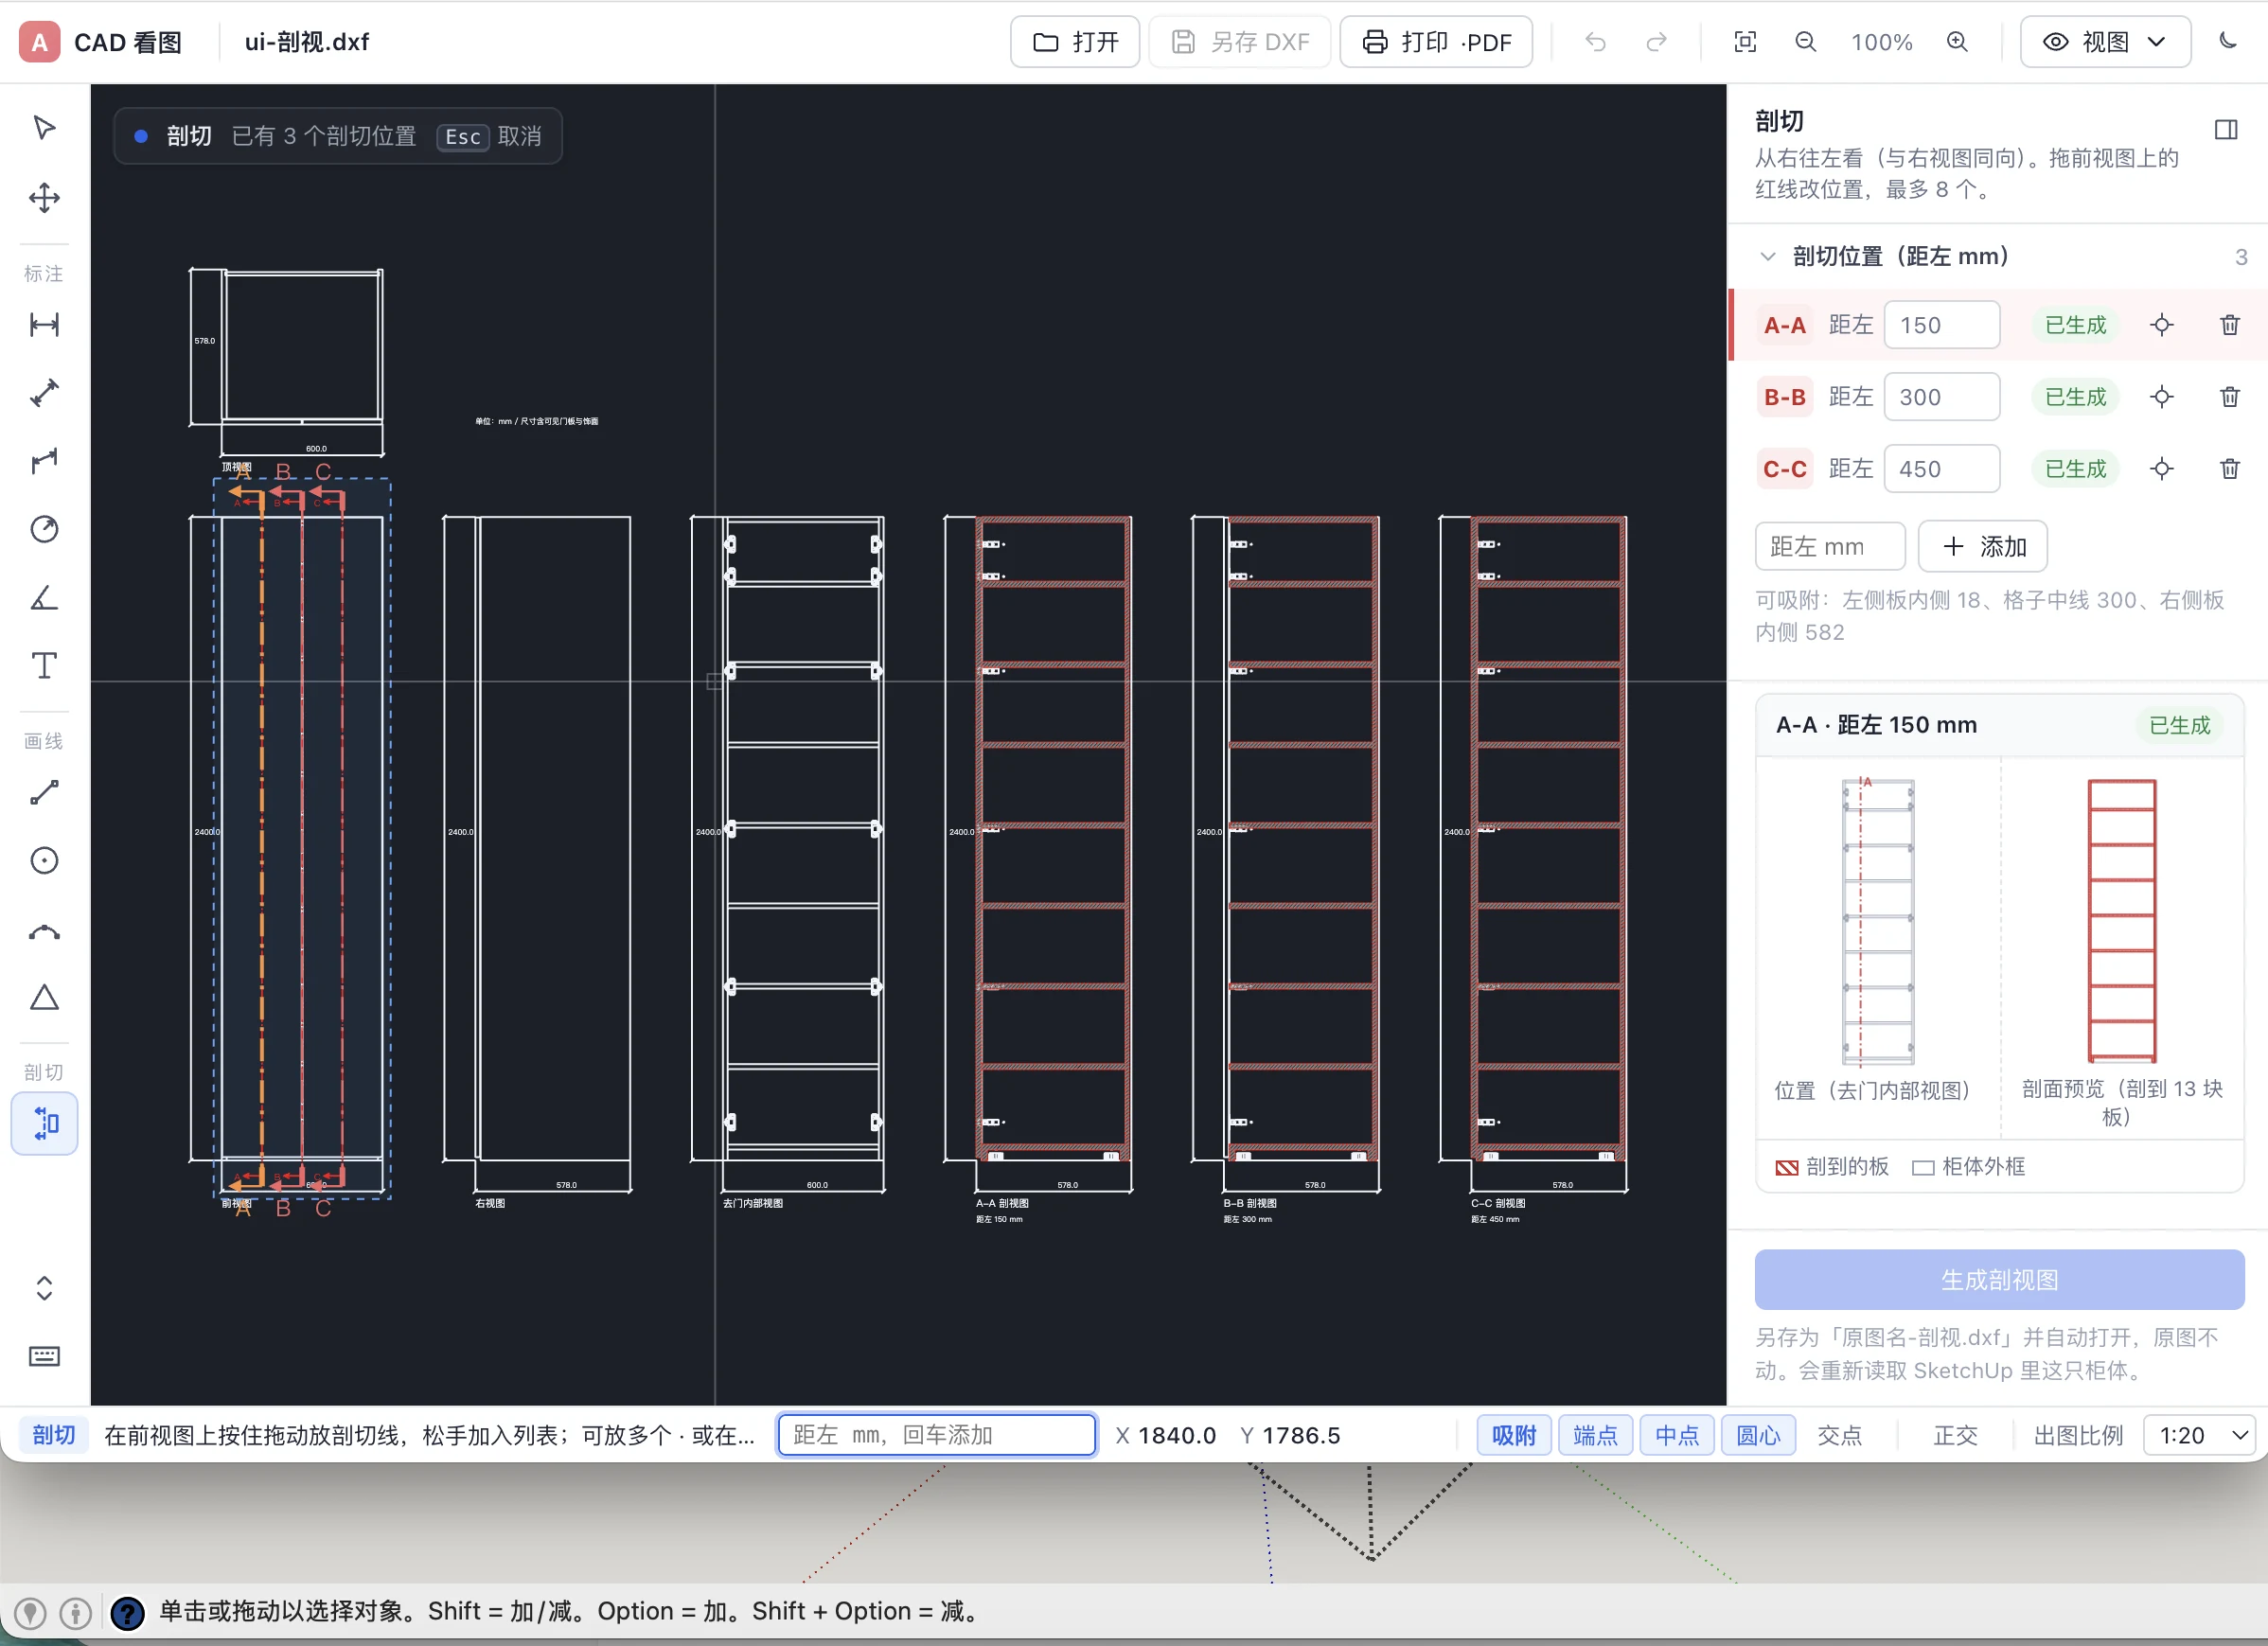This screenshot has width=2268, height=1646.
Task: Toggle 吸附 snap option
Action: point(1514,1435)
